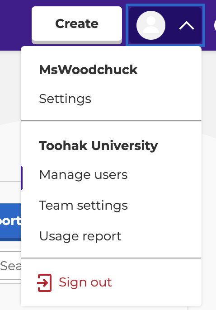216x310 pixels.
Task: Click the cut-off white icon right of the profile dropdown
Action: pos(215,26)
